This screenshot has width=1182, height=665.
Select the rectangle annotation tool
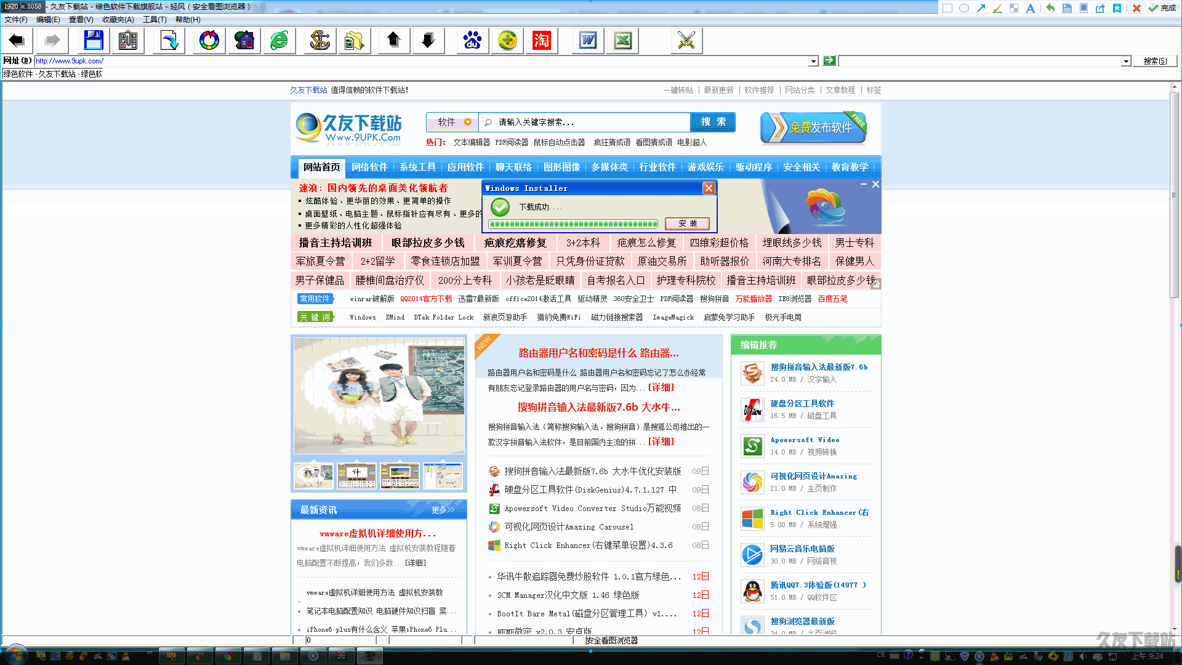947,7
